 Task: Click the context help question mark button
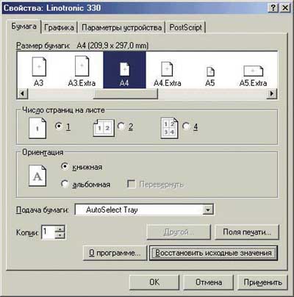coord(273,8)
